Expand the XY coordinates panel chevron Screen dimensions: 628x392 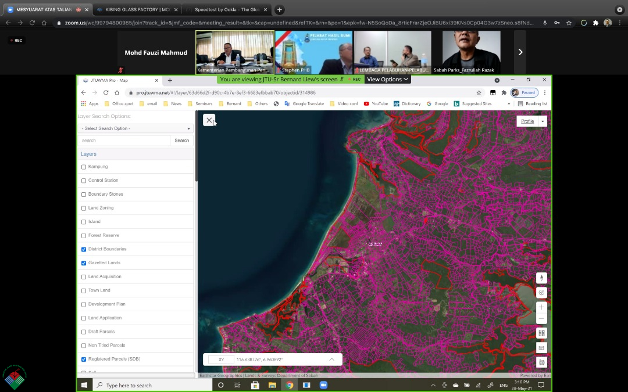click(331, 359)
